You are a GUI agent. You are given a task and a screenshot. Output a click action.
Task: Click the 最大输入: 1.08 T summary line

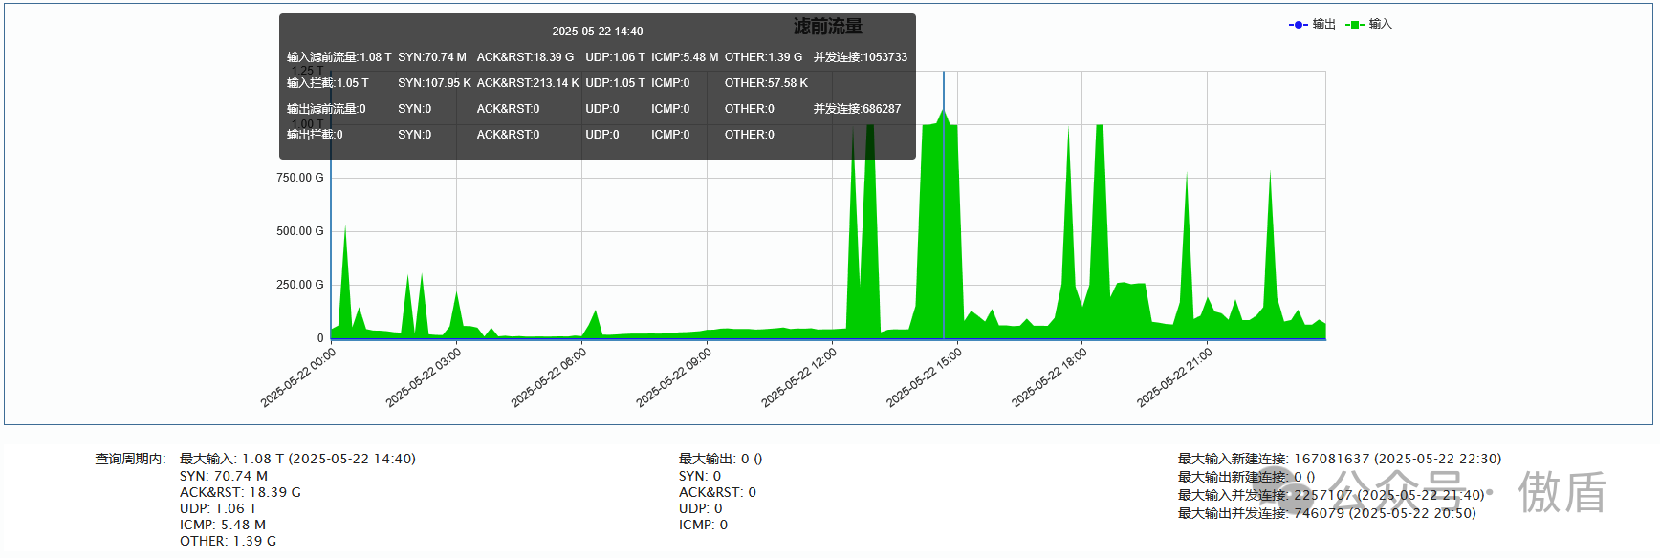point(297,459)
